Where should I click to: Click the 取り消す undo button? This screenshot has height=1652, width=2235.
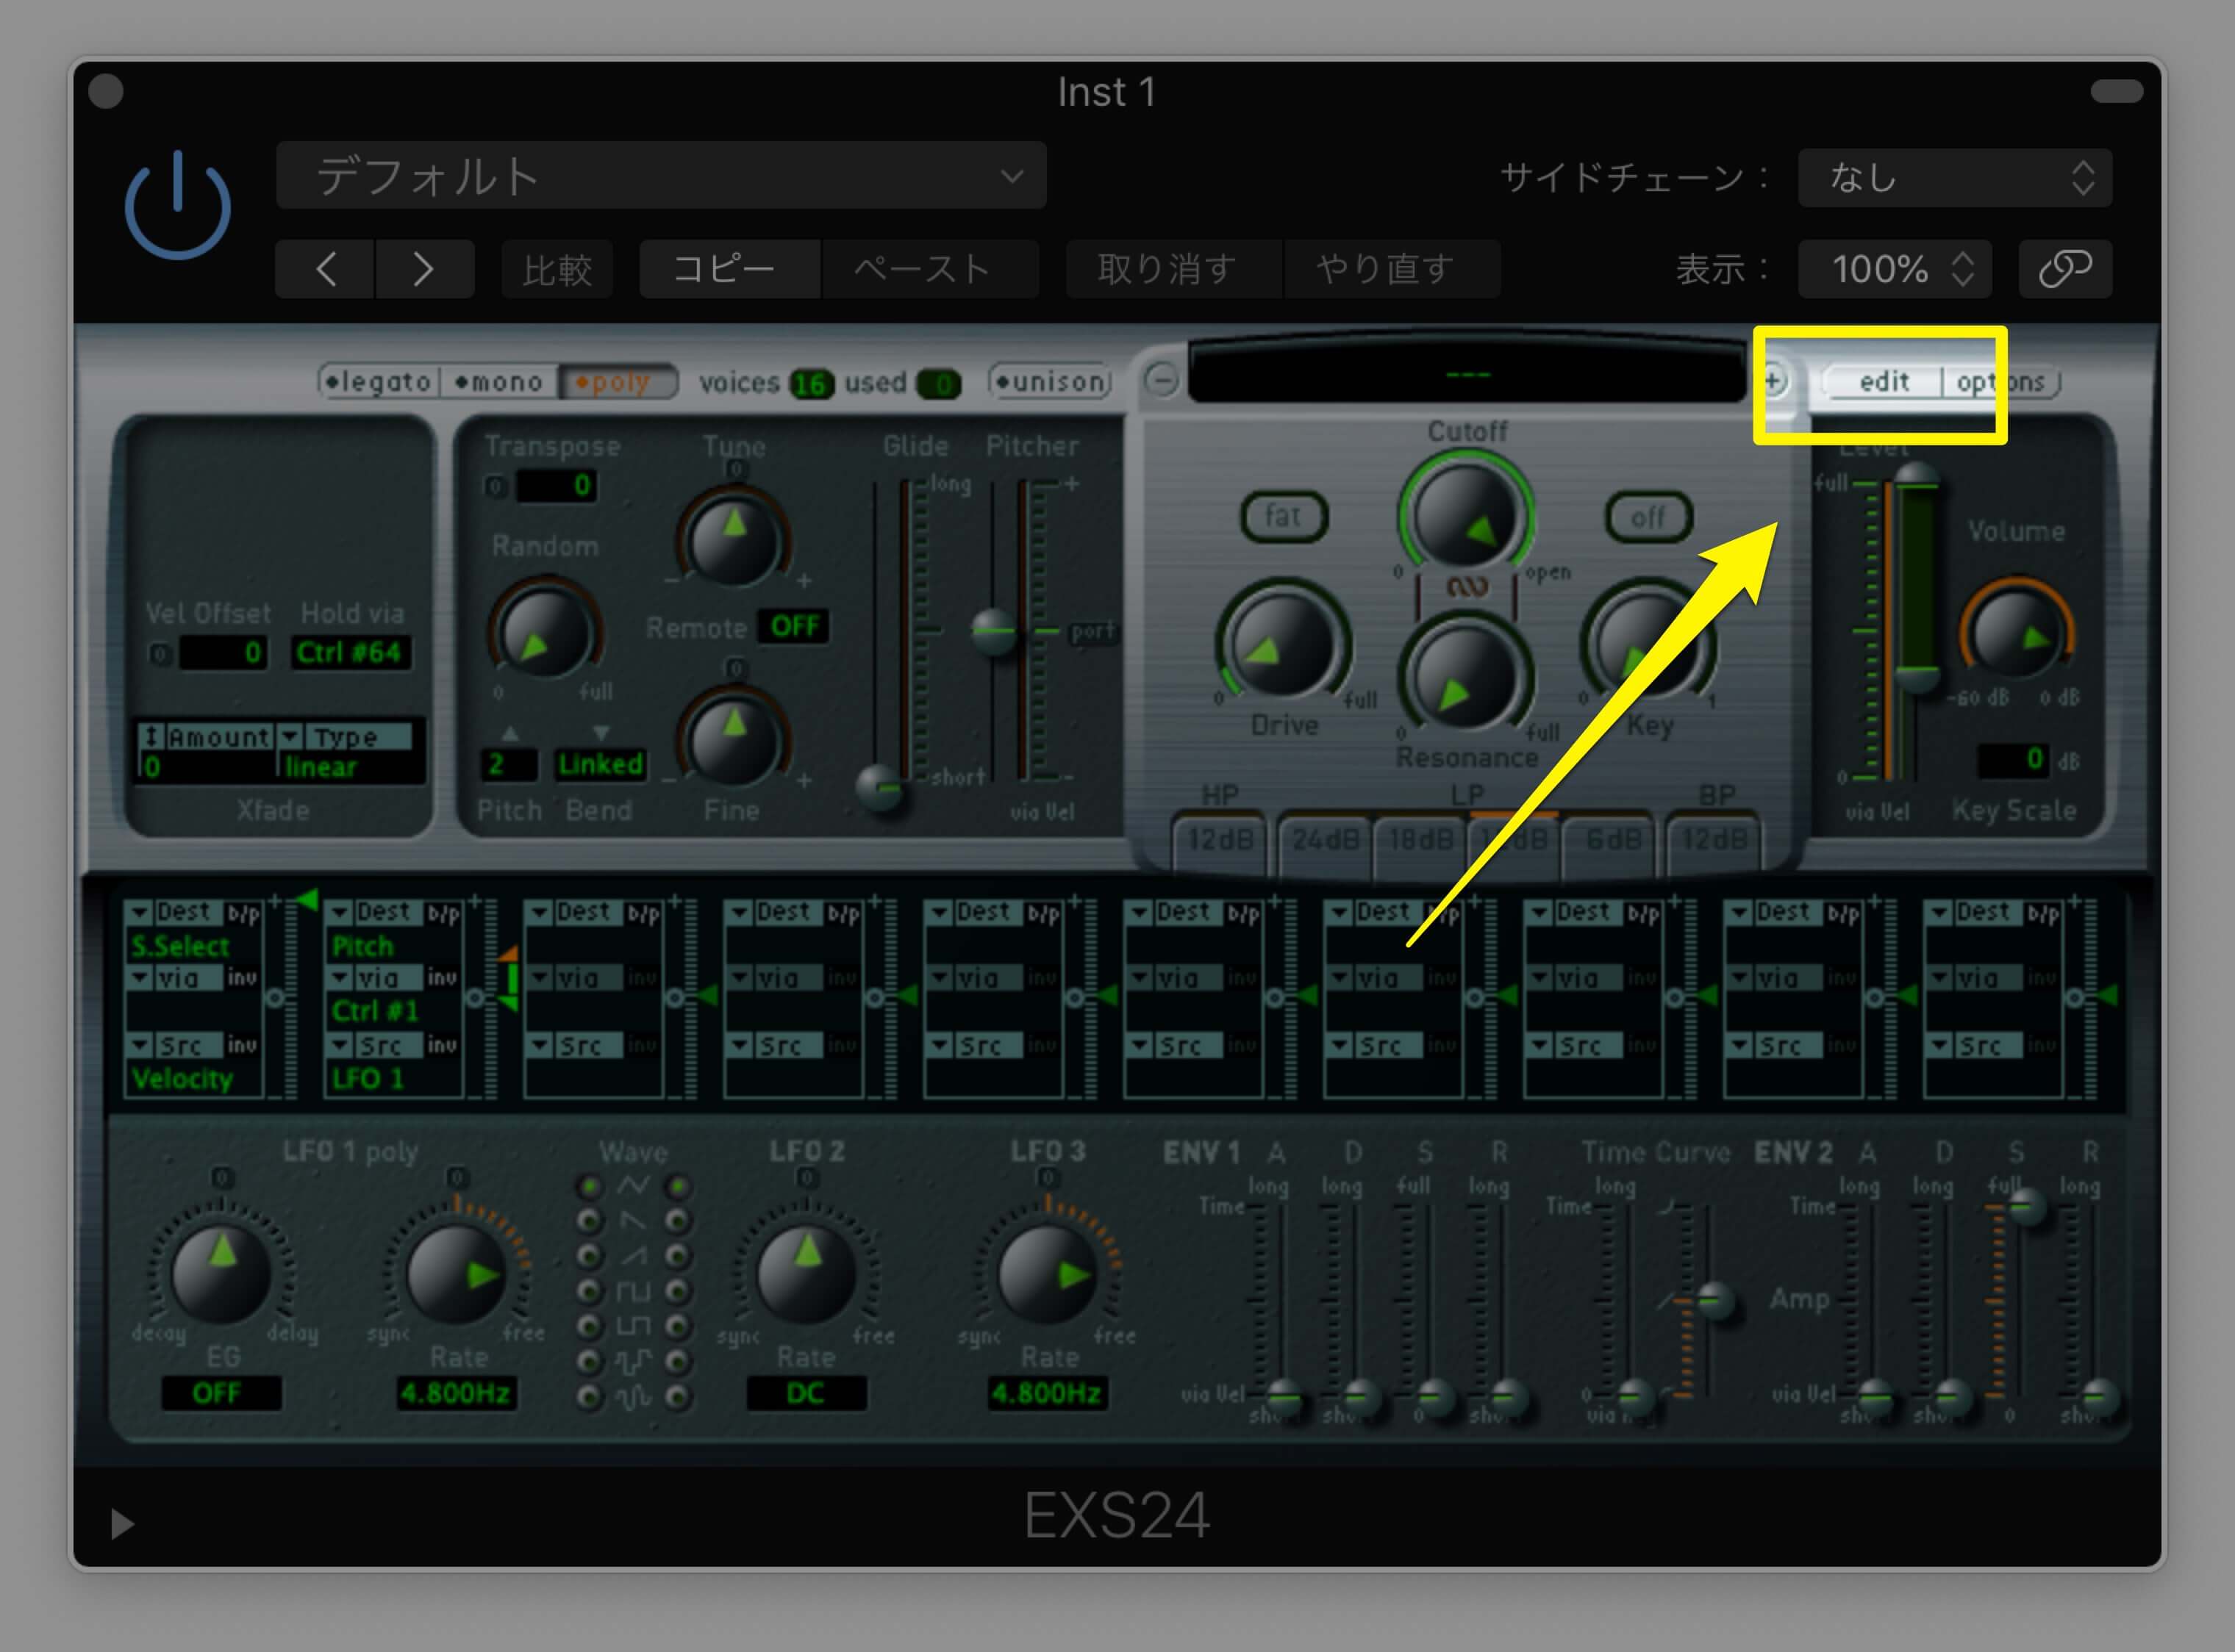click(x=1173, y=268)
